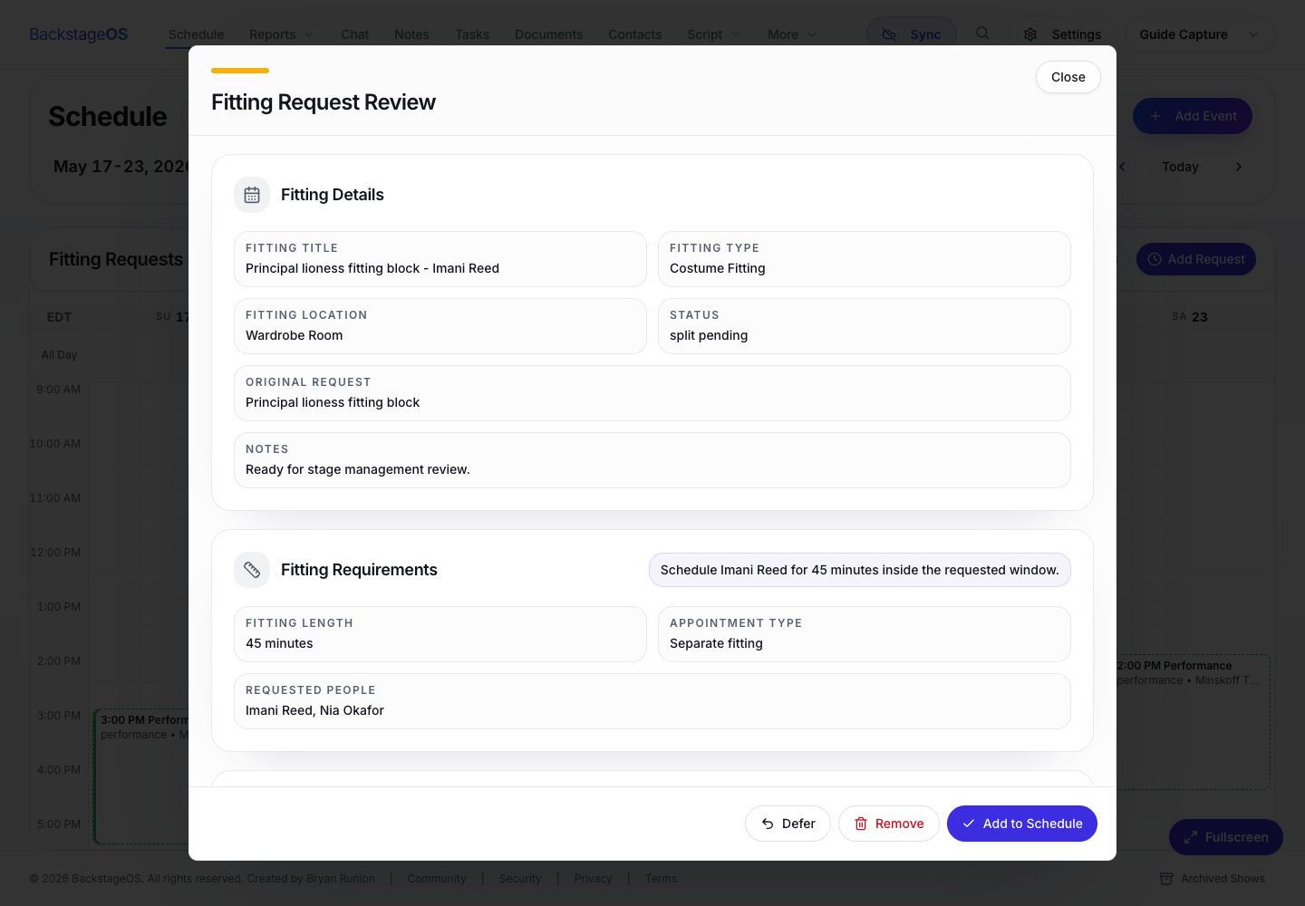Open the Notes page
Image resolution: width=1305 pixels, height=906 pixels.
[411, 34]
